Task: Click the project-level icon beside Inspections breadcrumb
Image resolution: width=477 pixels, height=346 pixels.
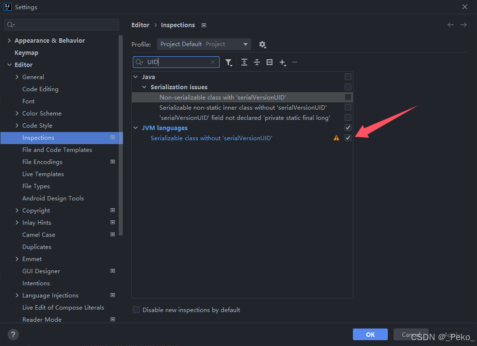Action: [204, 25]
